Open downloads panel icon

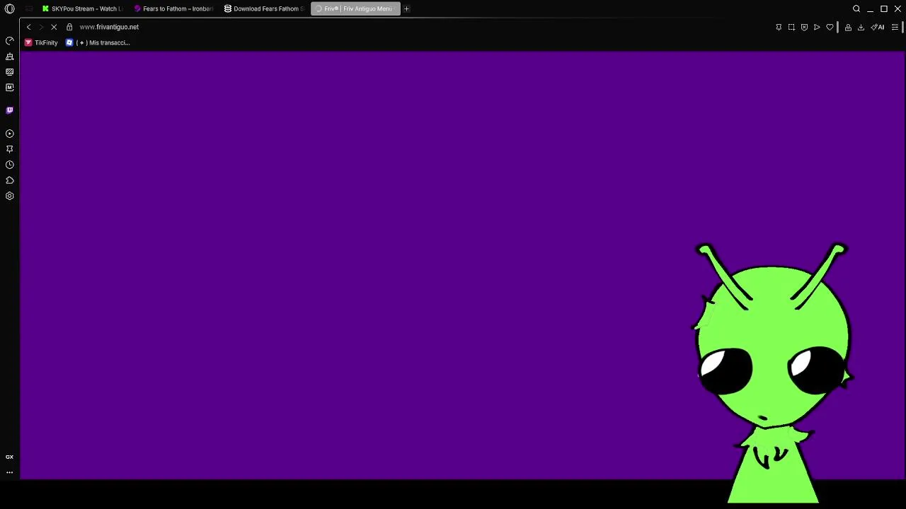861,27
